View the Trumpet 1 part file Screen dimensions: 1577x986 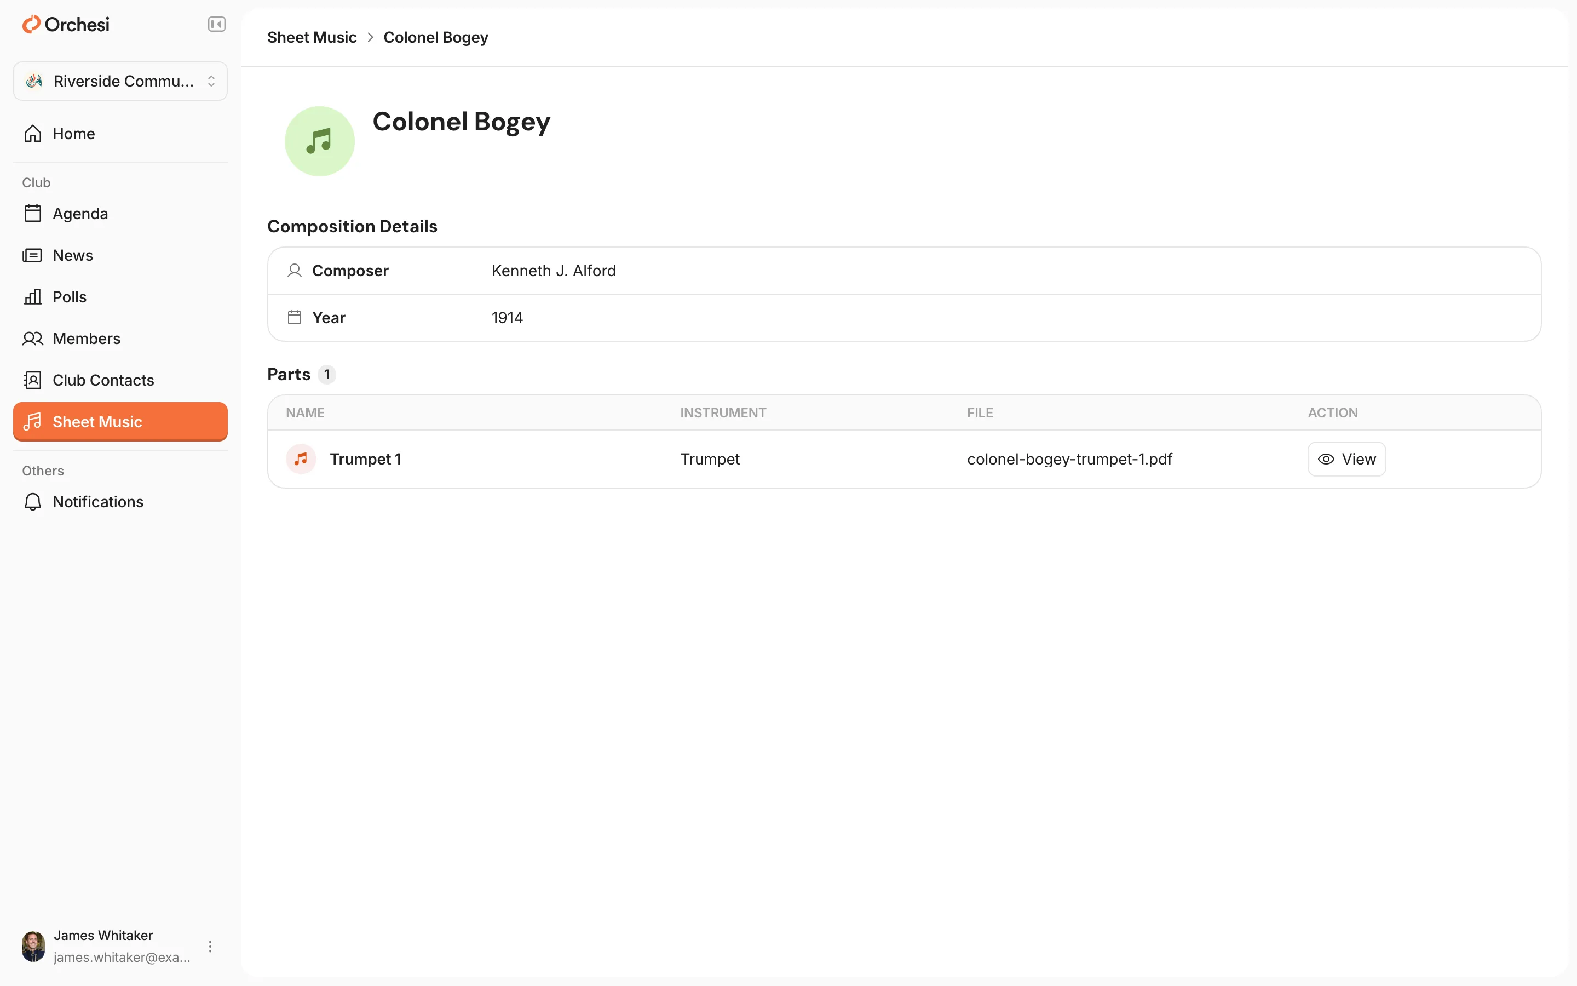coord(1346,459)
